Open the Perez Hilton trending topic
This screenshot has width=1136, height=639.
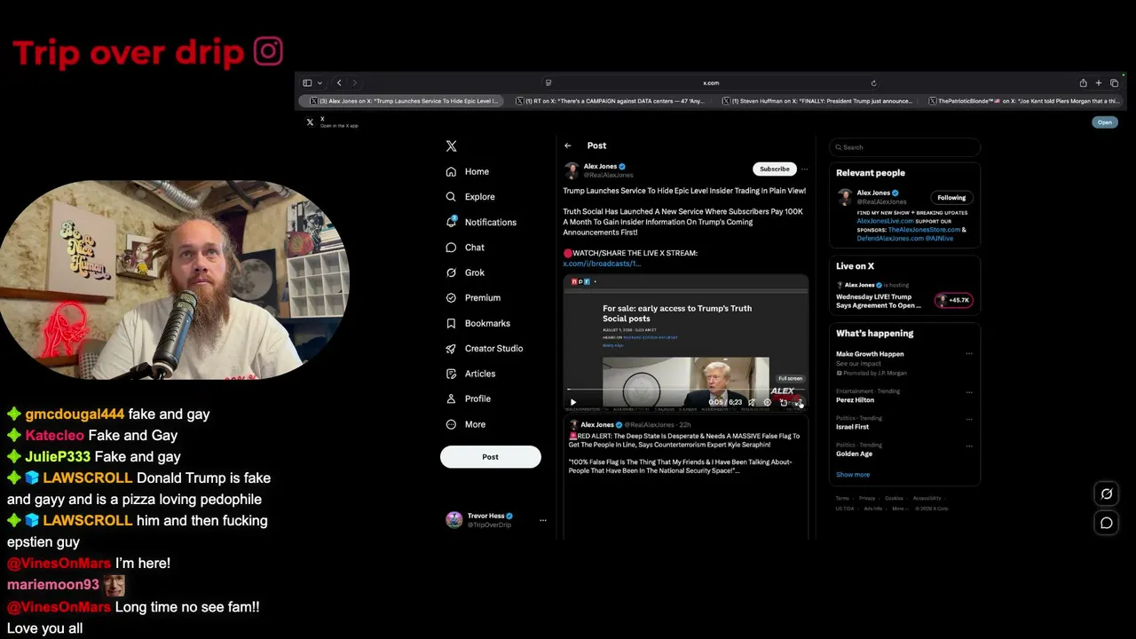click(x=855, y=400)
